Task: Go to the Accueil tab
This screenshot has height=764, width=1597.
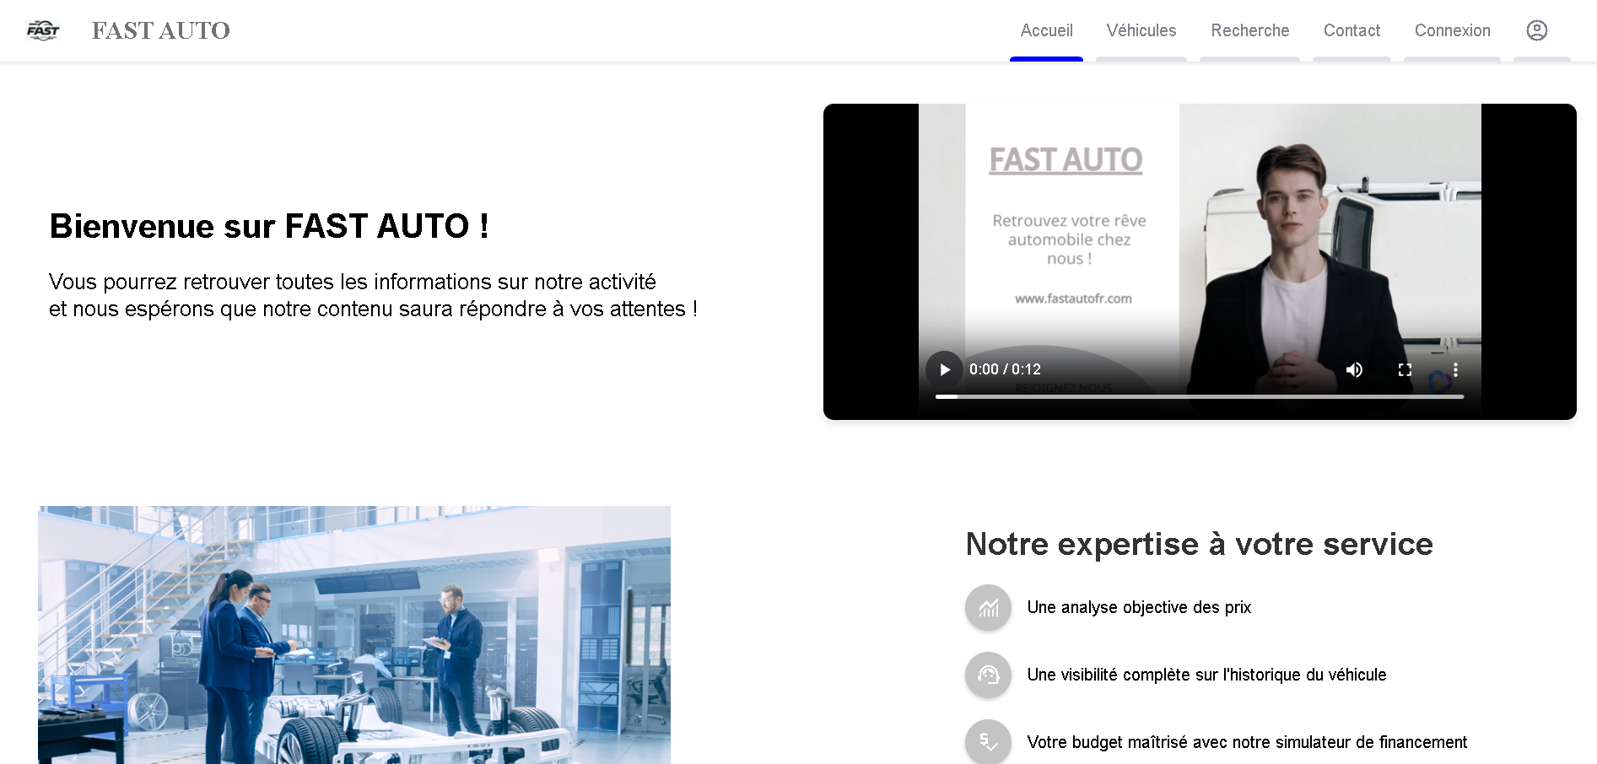Action: pos(1046,30)
